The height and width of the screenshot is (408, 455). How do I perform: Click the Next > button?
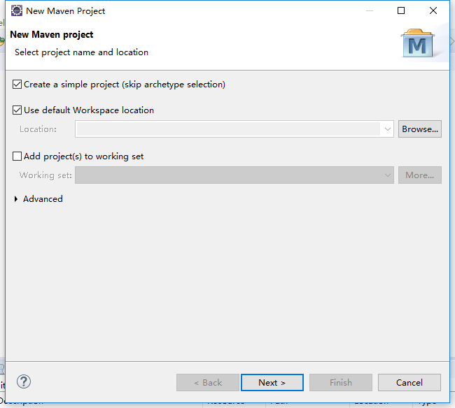coord(272,383)
